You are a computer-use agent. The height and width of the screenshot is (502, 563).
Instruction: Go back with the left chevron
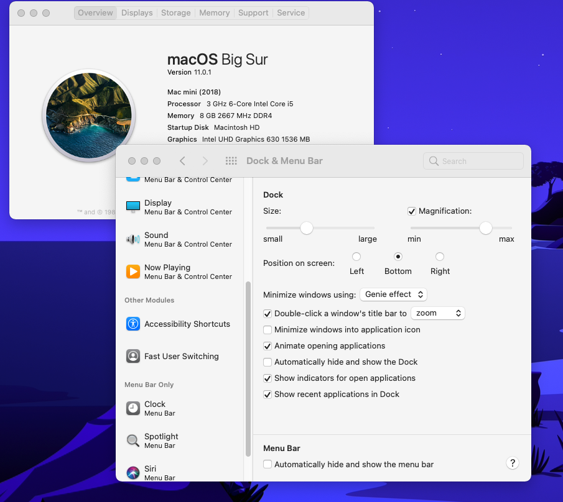[182, 161]
